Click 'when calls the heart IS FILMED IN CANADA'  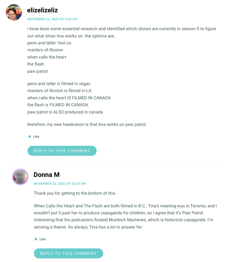click(69, 98)
